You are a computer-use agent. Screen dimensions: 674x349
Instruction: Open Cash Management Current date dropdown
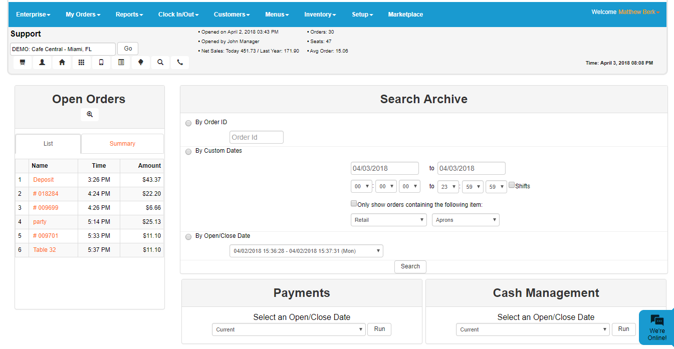533,329
